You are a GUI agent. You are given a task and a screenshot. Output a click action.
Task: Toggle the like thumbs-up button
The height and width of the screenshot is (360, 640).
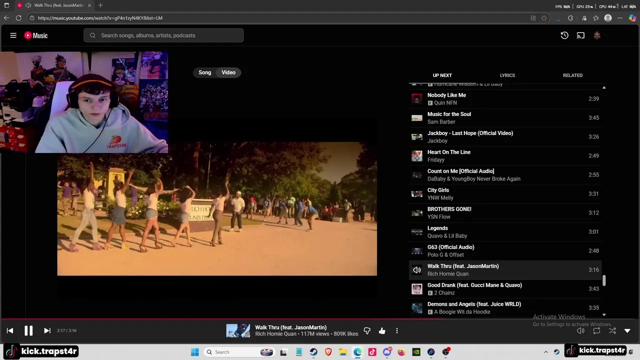382,331
